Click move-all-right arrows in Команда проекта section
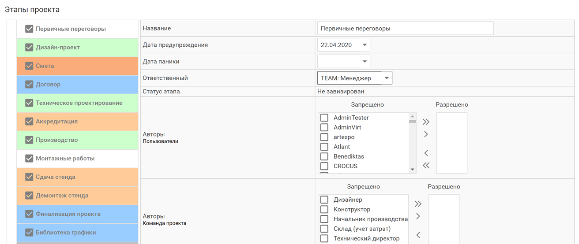 (x=418, y=204)
